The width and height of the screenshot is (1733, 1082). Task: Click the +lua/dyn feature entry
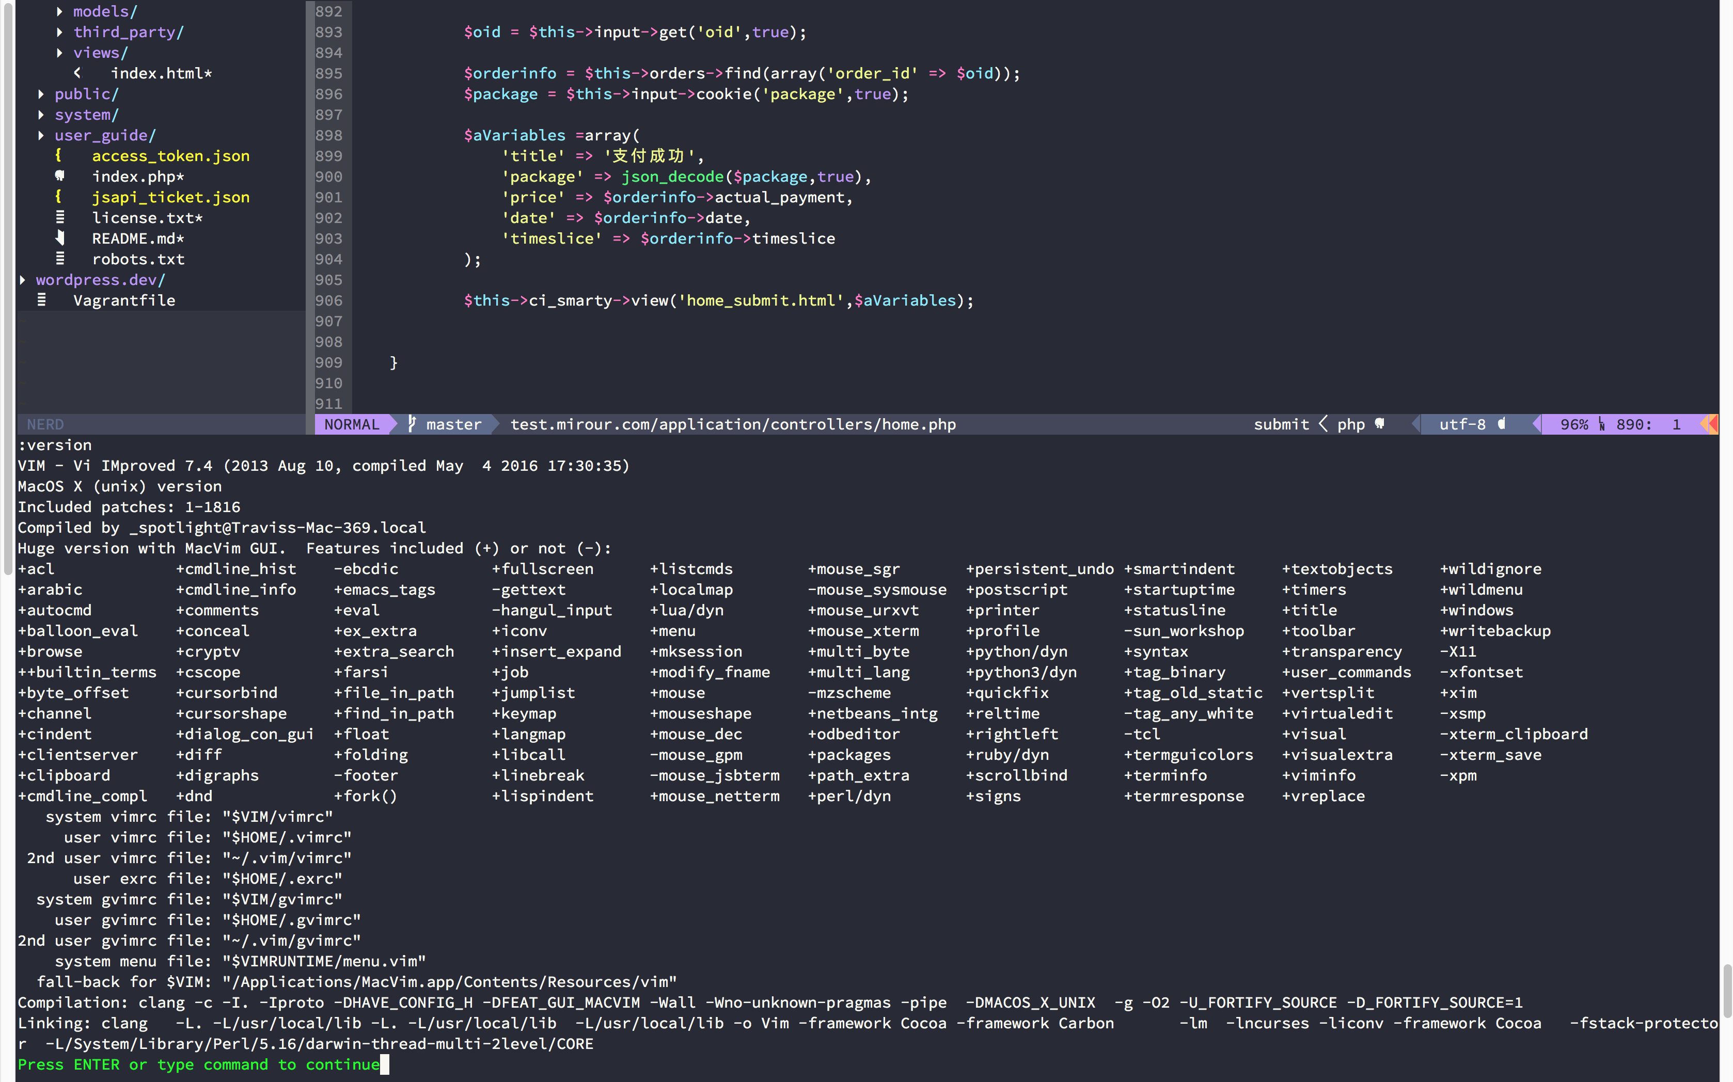(x=686, y=610)
